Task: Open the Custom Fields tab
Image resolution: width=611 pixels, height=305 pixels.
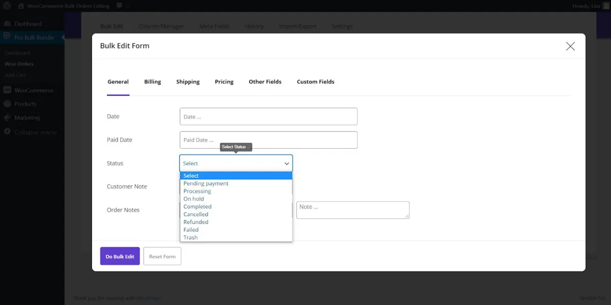Action: coord(315,81)
